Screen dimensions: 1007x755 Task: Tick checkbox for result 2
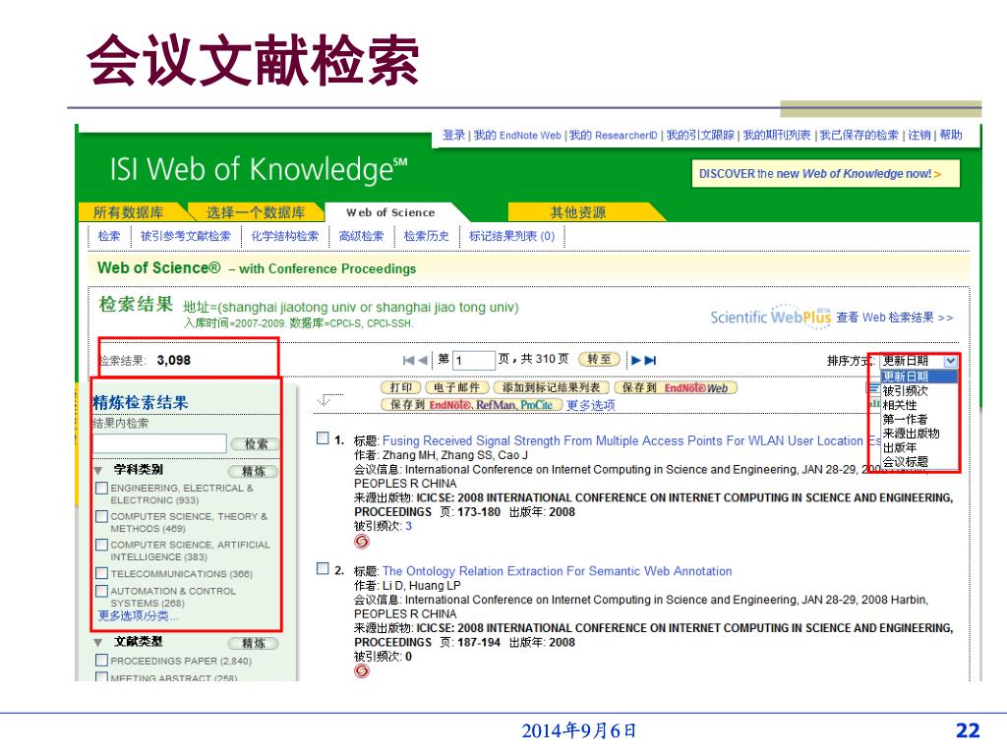[x=323, y=568]
